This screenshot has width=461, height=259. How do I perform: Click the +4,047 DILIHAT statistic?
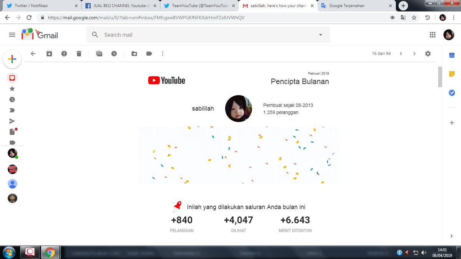point(239,224)
